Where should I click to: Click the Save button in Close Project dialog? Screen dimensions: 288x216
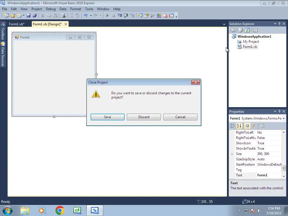pyautogui.click(x=107, y=117)
